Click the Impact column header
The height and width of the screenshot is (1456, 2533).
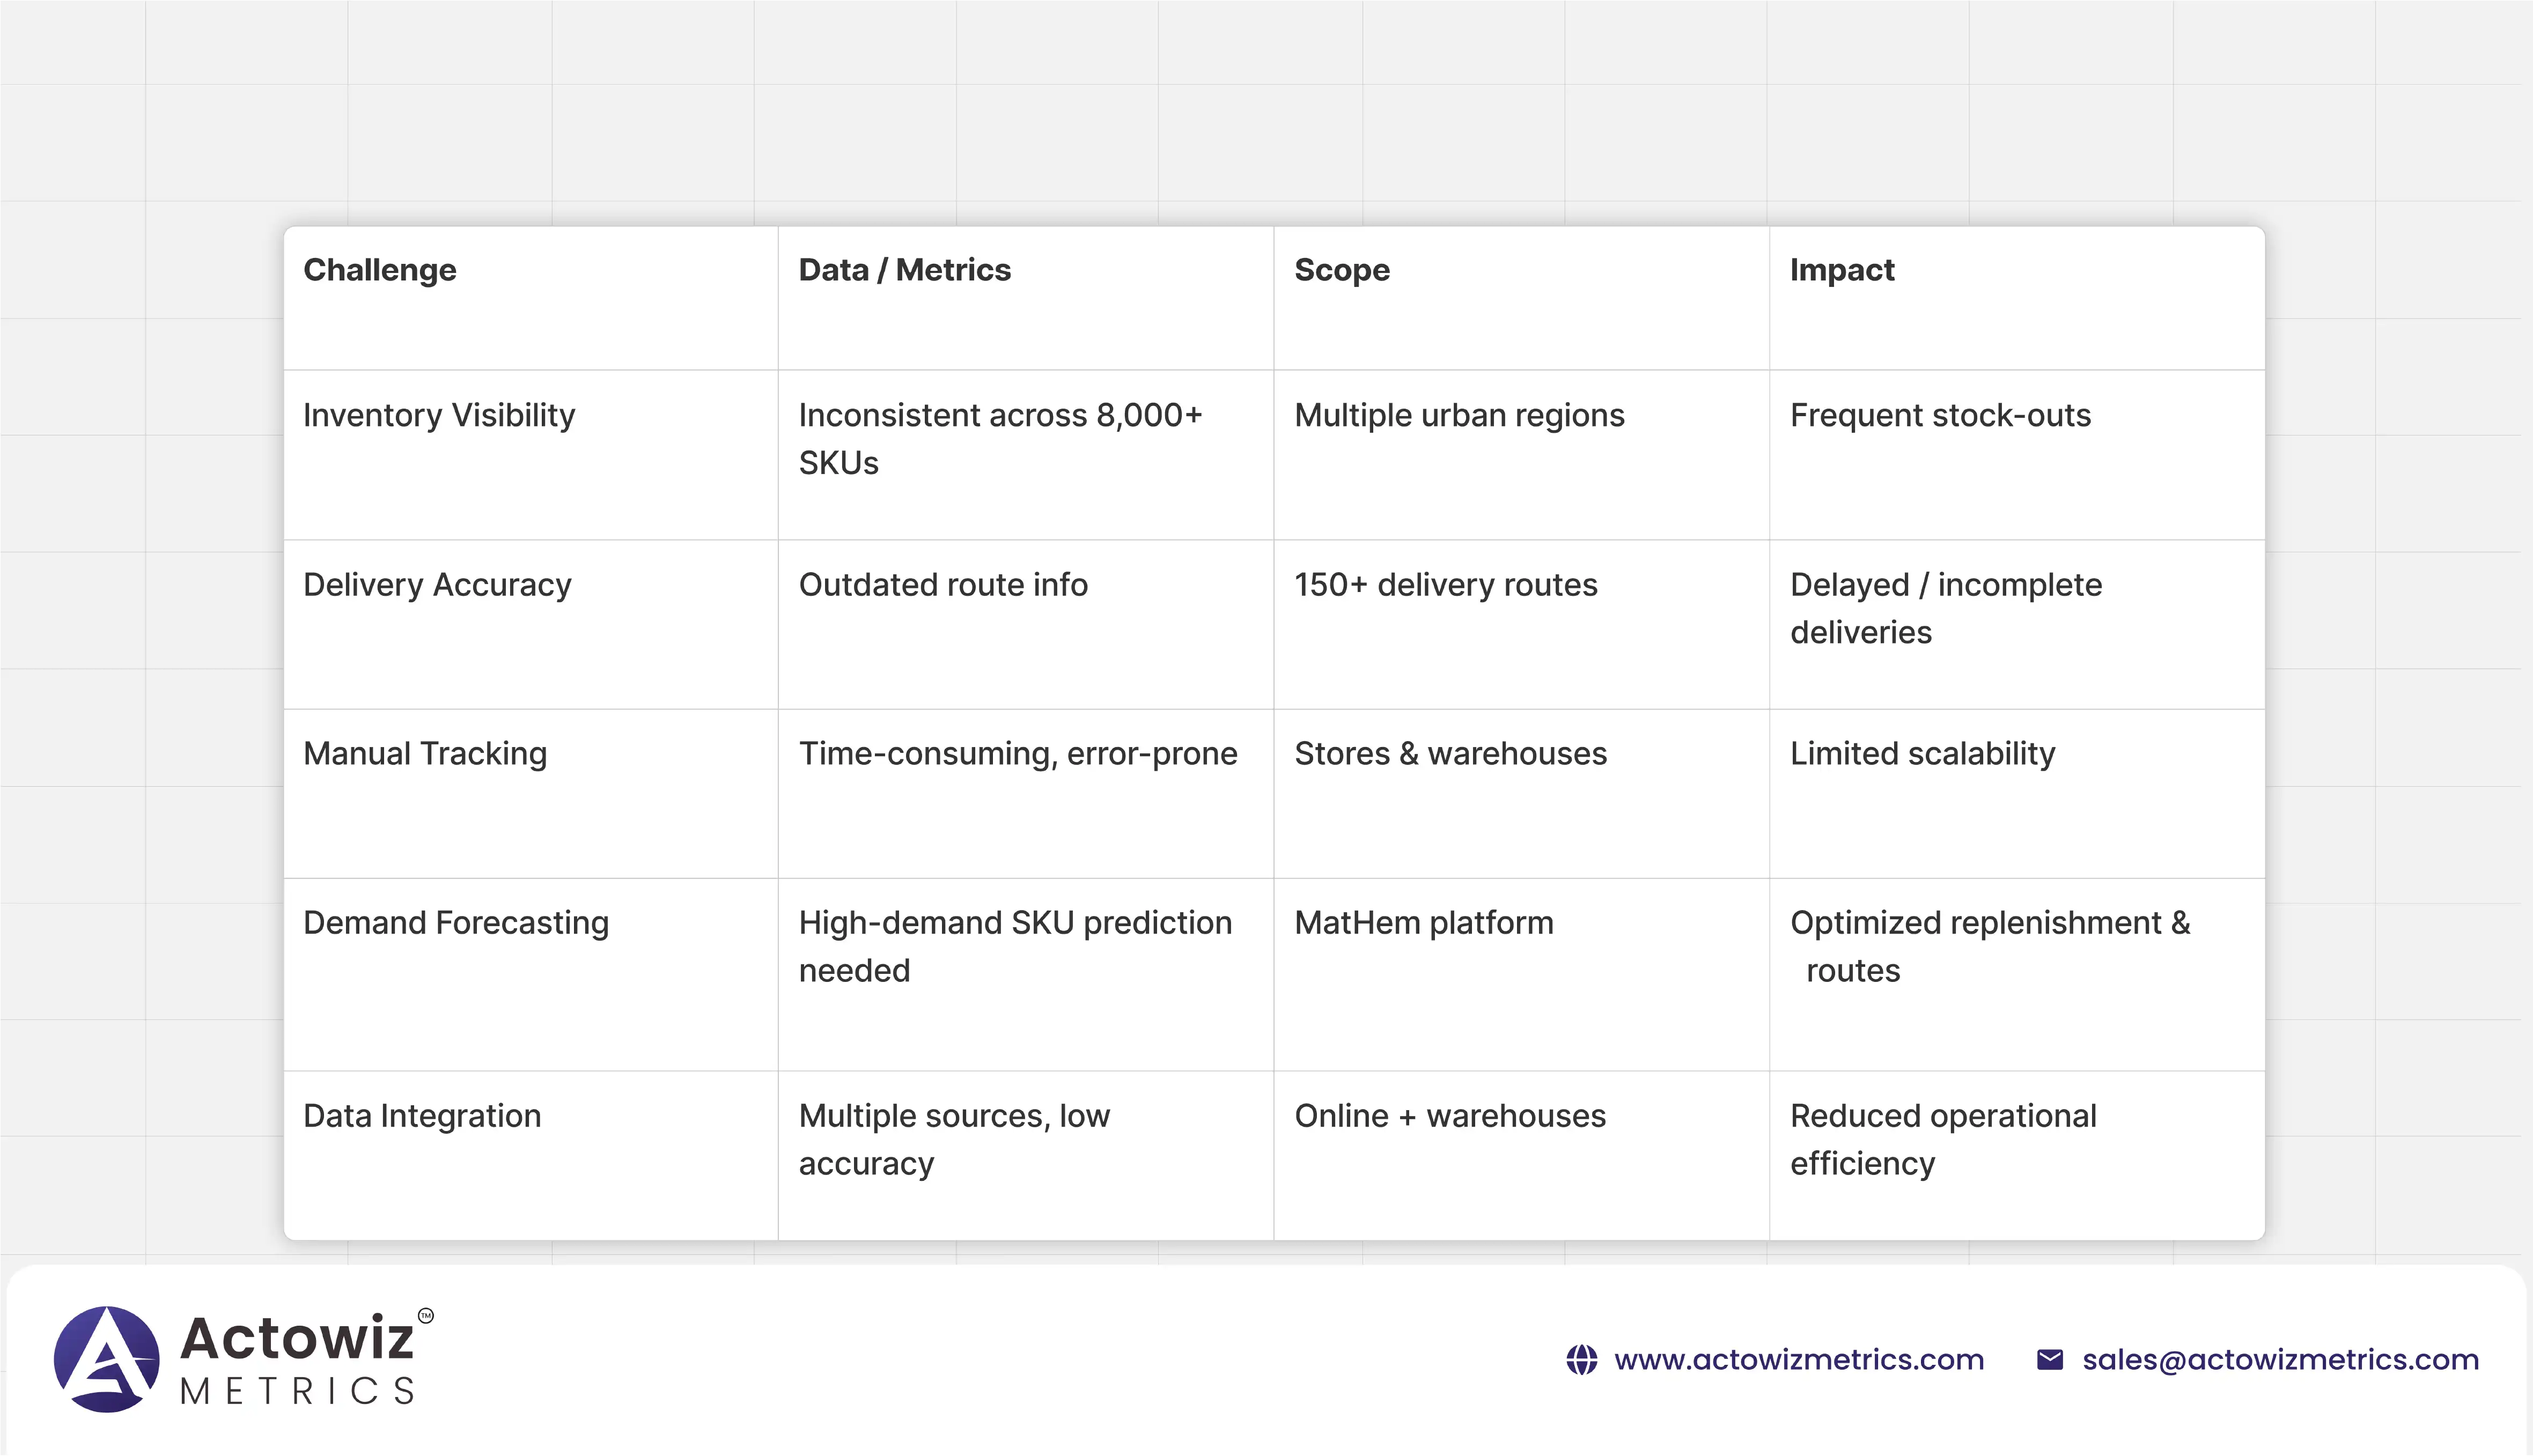tap(1841, 270)
